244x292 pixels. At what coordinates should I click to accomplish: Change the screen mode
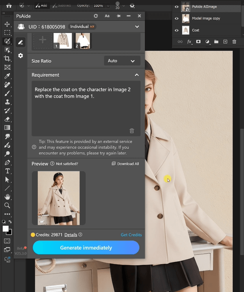7,249
